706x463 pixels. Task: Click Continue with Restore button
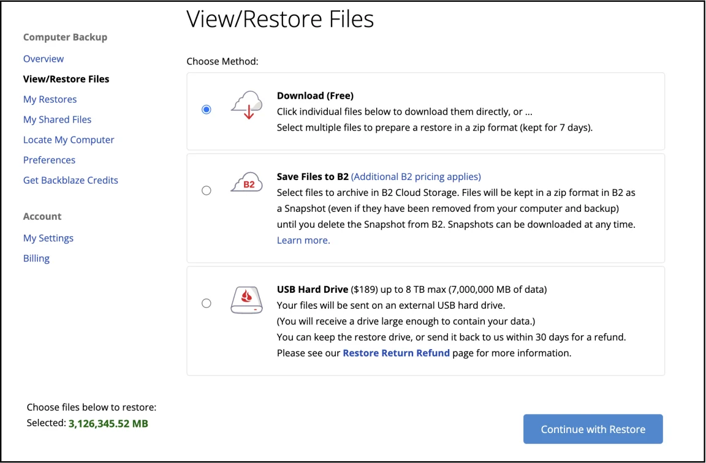pyautogui.click(x=593, y=429)
